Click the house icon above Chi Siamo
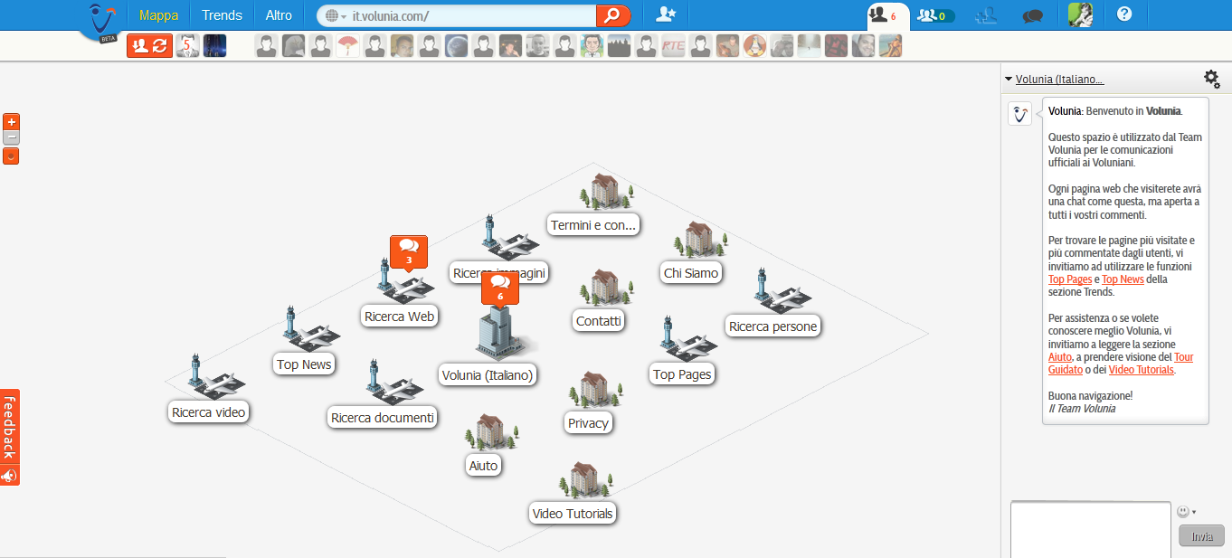Screen dimensions: 1232x558 click(701, 240)
